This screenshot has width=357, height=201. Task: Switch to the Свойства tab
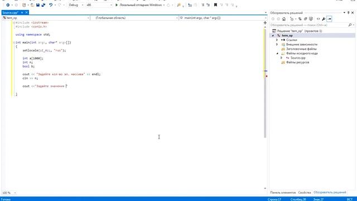(x=304, y=193)
